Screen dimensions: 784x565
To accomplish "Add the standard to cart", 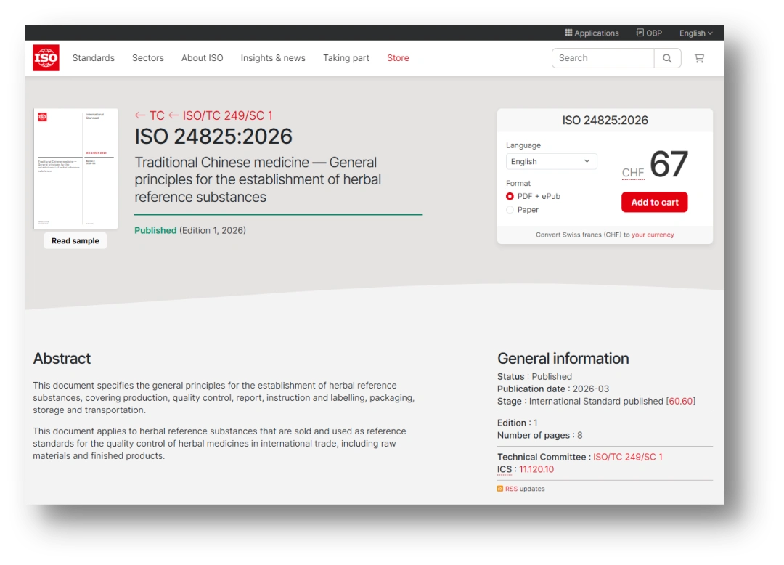I will click(x=654, y=202).
